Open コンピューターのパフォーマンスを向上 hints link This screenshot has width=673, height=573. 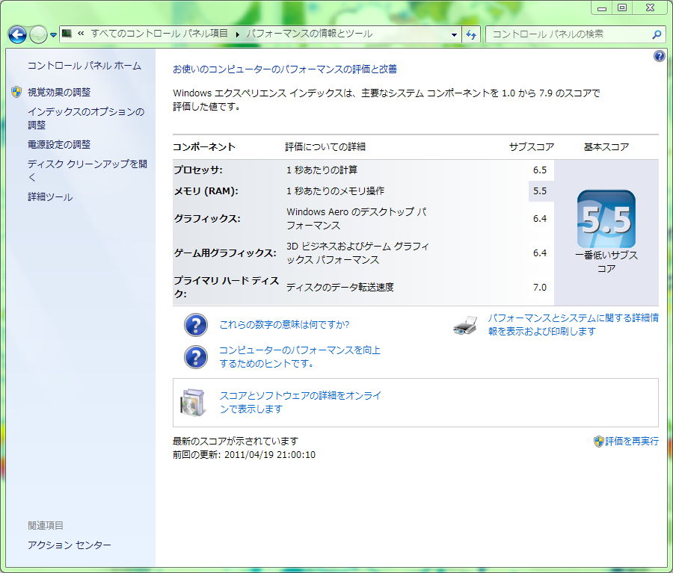click(300, 357)
